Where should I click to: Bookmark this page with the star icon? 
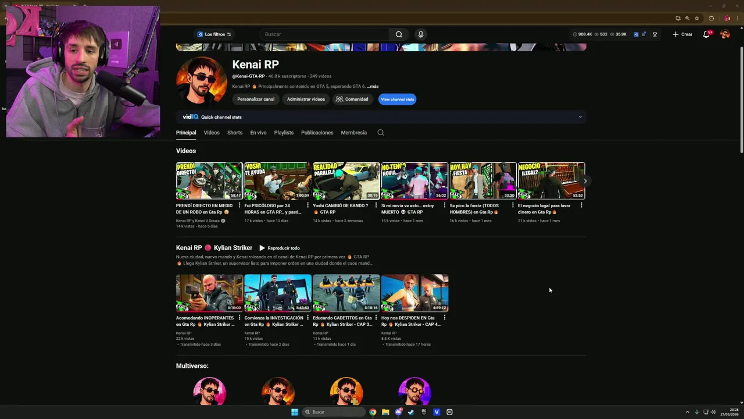click(x=697, y=18)
